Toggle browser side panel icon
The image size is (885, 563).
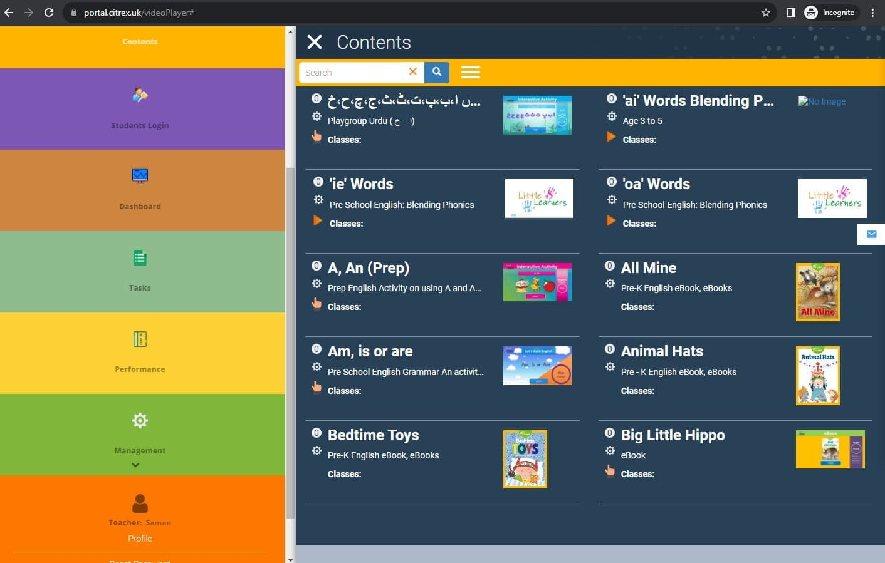click(790, 13)
